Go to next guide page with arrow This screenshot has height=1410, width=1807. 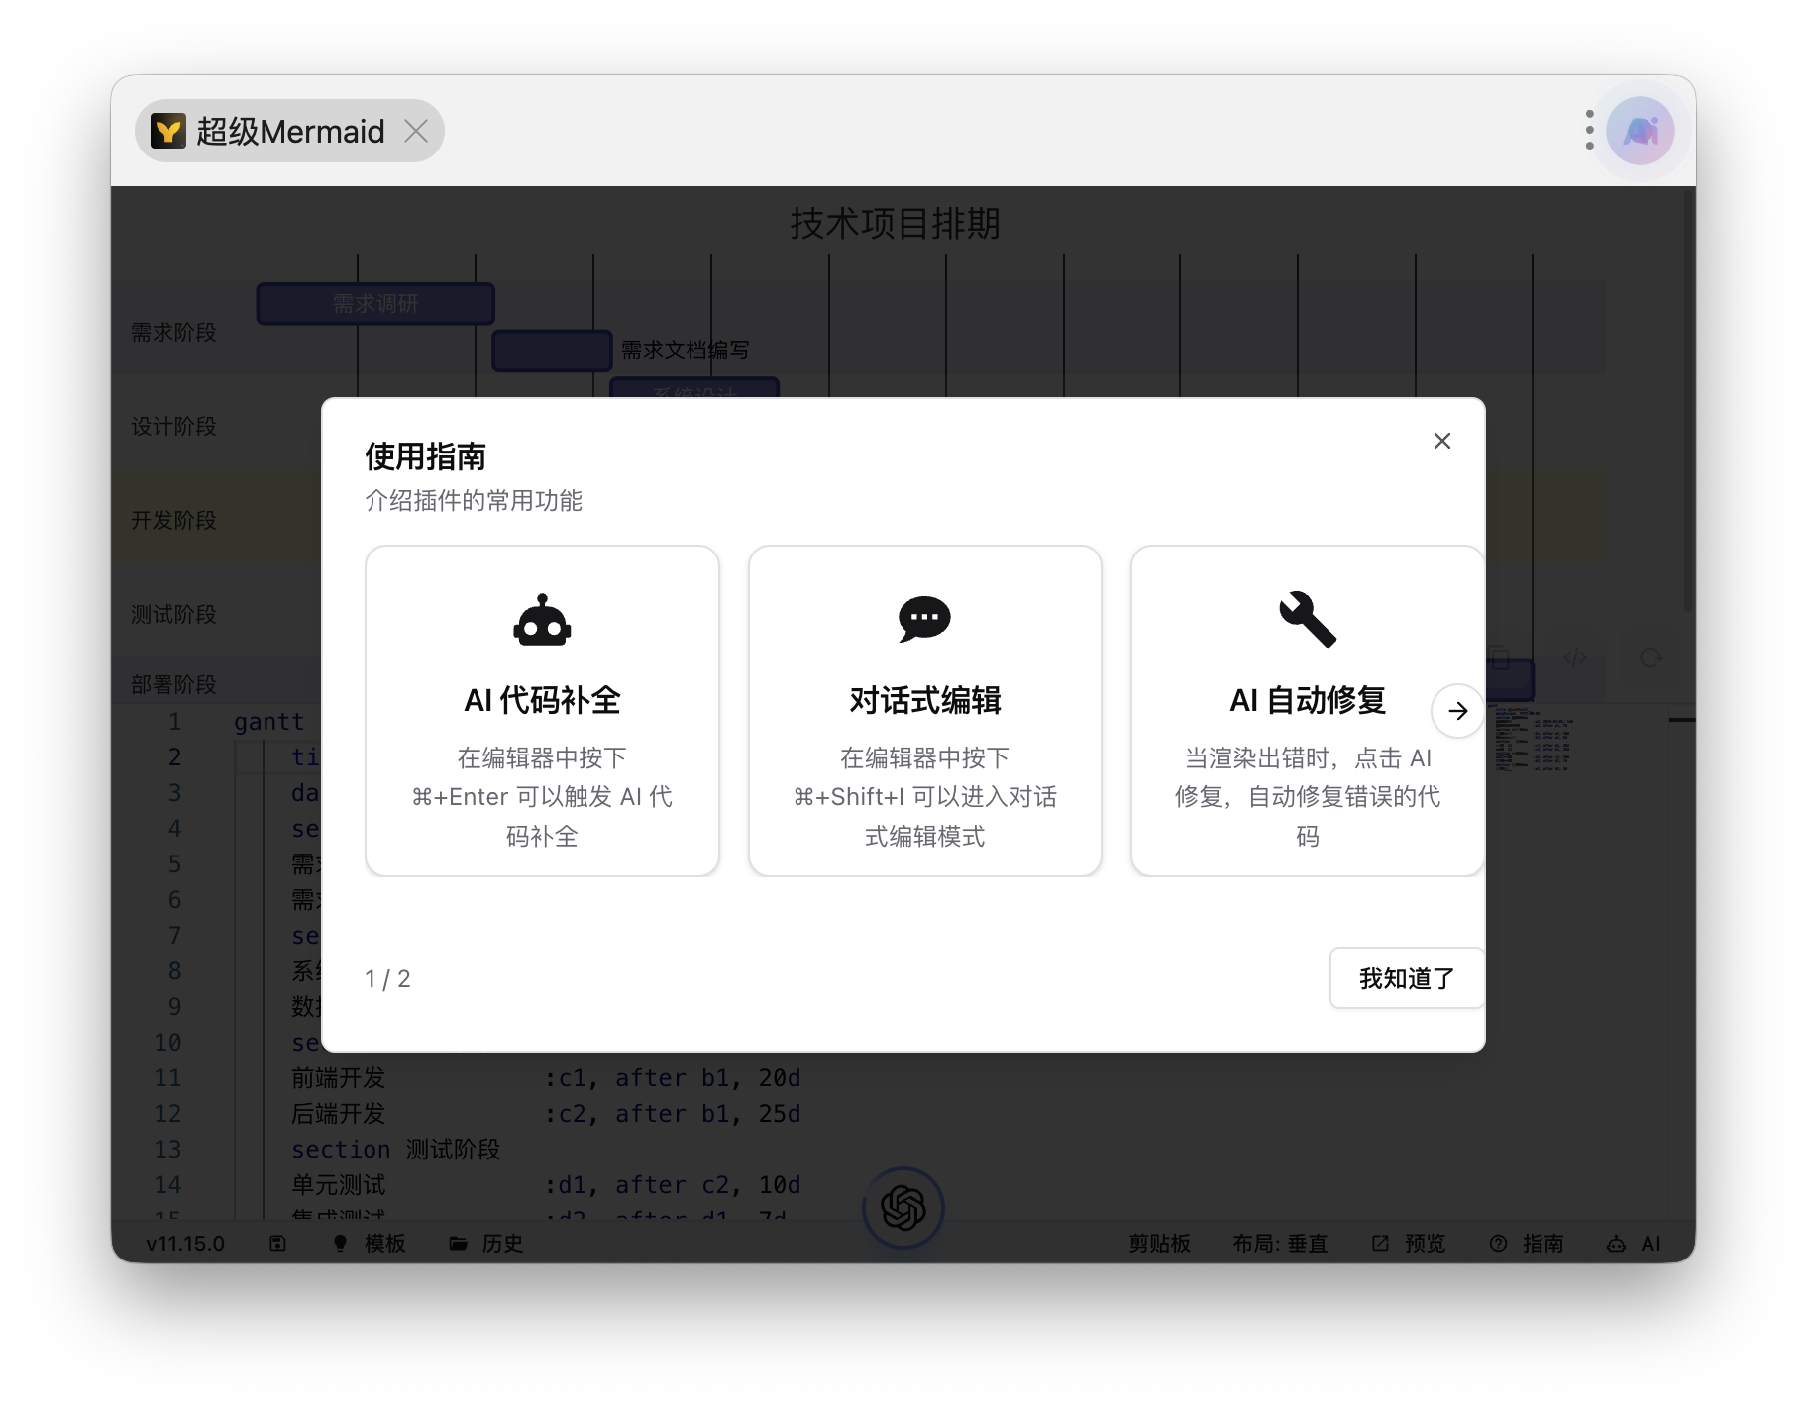pos(1457,711)
